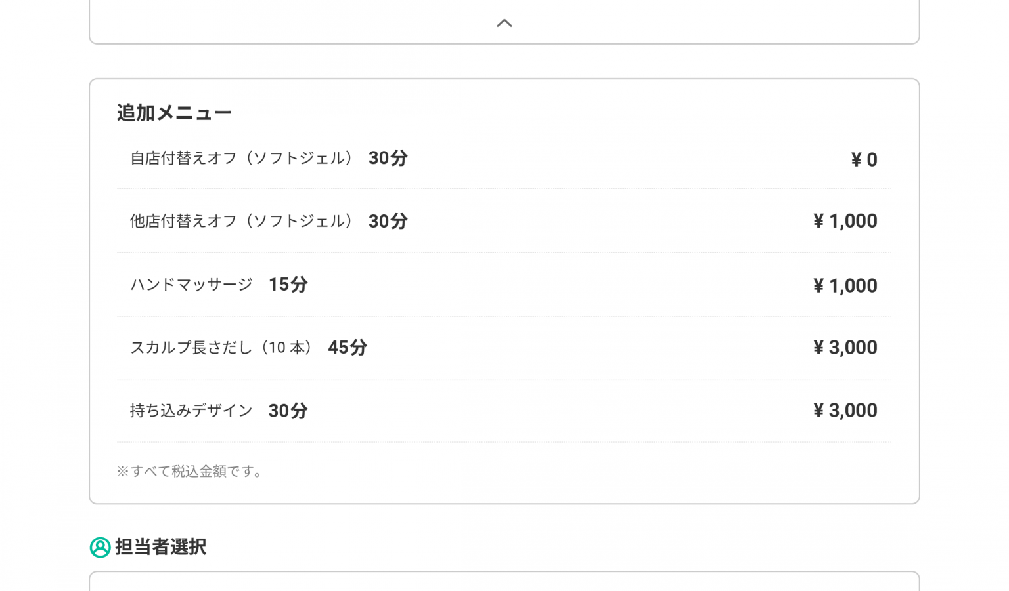Image resolution: width=1009 pixels, height=591 pixels.
Task: Select 自店付替えオフ（ソフトジェル） add-on
Action: pyautogui.click(x=242, y=158)
